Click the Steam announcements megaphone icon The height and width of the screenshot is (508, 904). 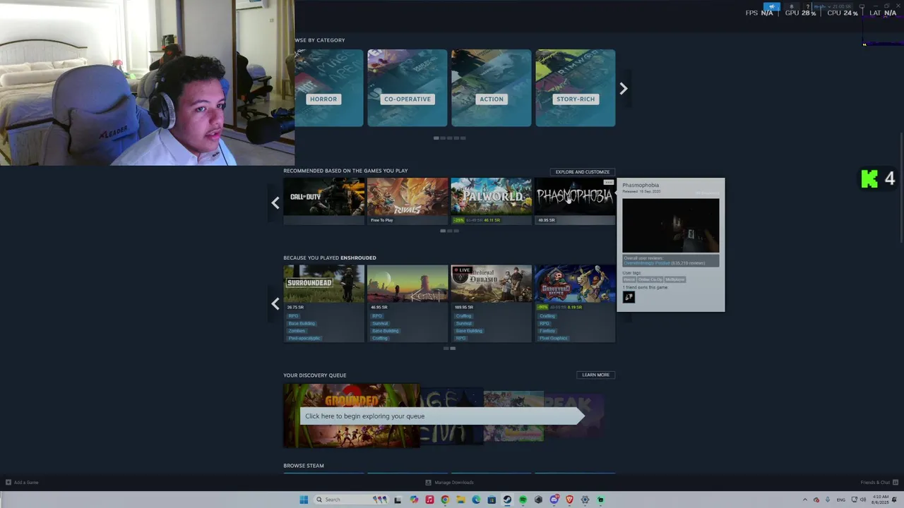772,6
